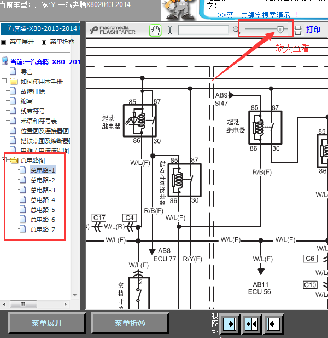
Task: Open the 线束符号 page
Action: [33, 111]
